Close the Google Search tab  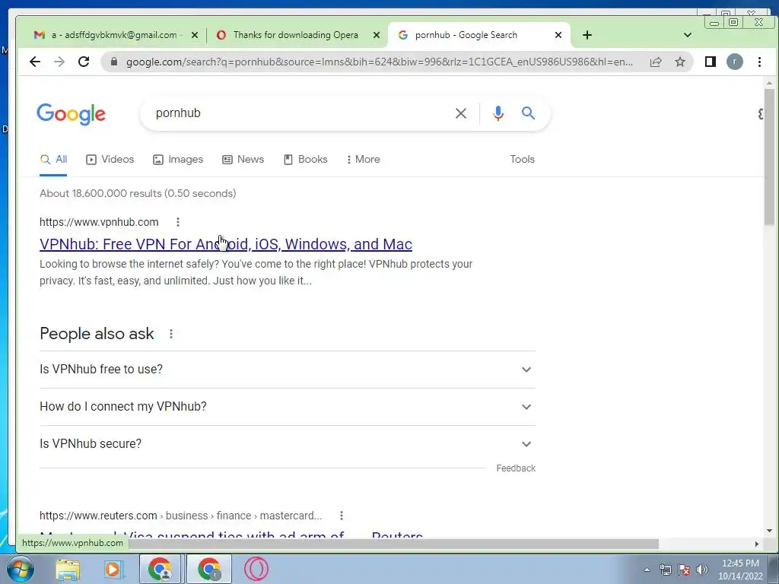click(x=558, y=35)
